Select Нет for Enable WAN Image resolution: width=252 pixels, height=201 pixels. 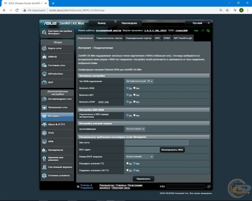[x=134, y=88]
